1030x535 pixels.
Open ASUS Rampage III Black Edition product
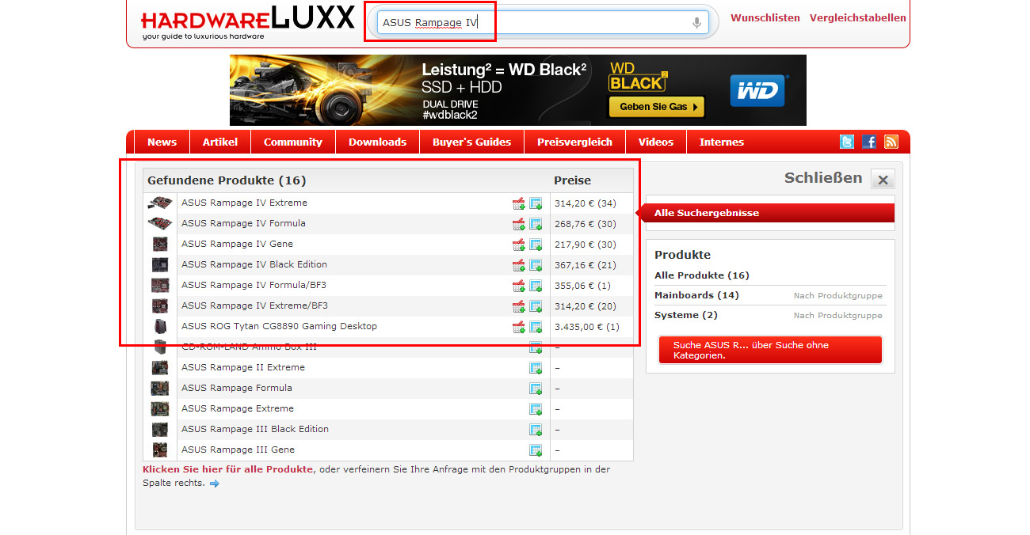click(255, 430)
